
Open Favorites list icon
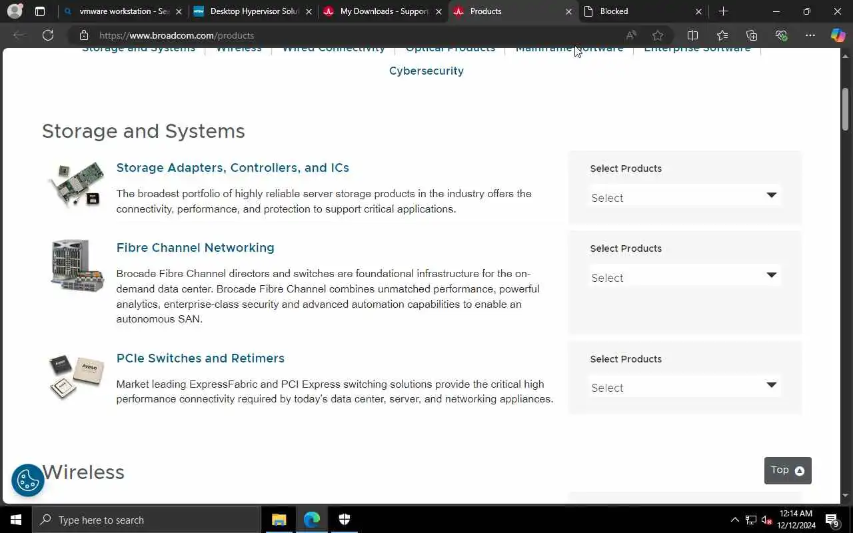[x=722, y=35]
